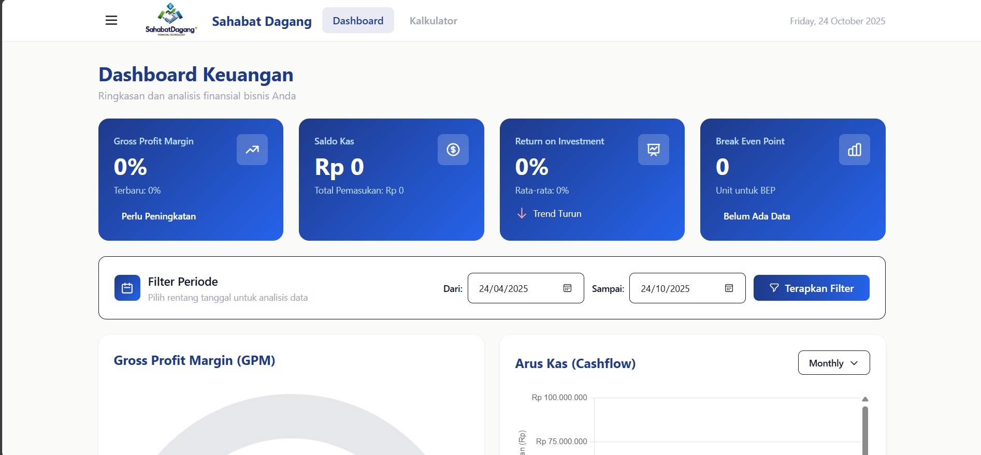The width and height of the screenshot is (981, 455).
Task: Click the Sampai date input 24/10/2025
Action: point(687,288)
